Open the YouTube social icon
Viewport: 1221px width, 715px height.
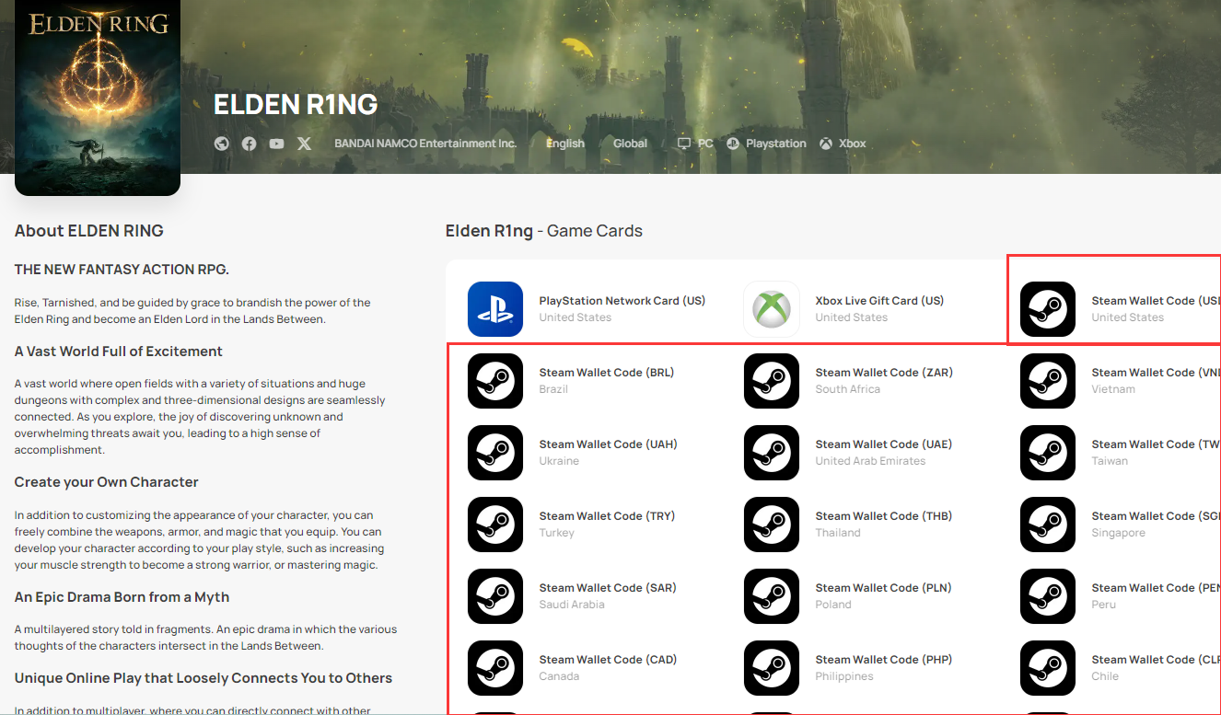coord(276,144)
